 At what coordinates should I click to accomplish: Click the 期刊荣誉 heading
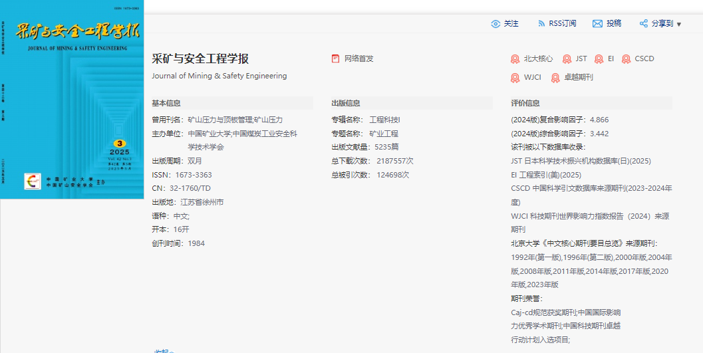(x=527, y=298)
